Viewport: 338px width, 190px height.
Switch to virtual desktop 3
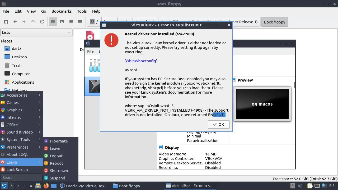pos(24,186)
